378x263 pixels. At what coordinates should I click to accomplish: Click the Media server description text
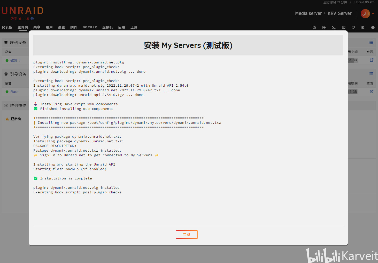[x=308, y=13]
